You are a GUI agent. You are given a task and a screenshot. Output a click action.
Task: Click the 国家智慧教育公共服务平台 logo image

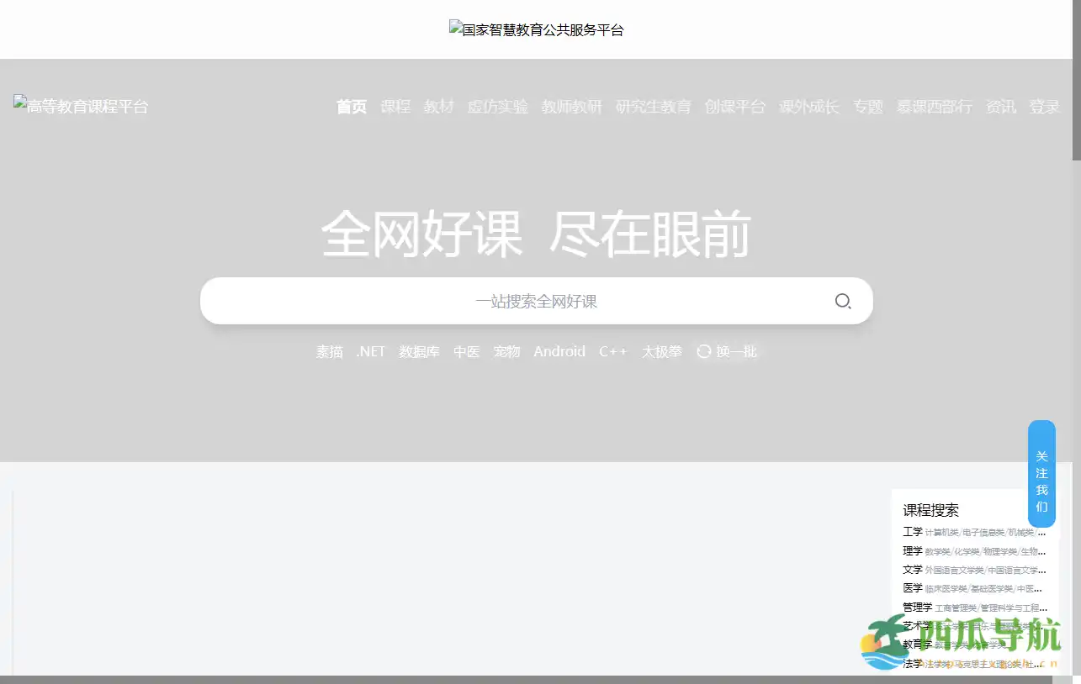(x=537, y=30)
